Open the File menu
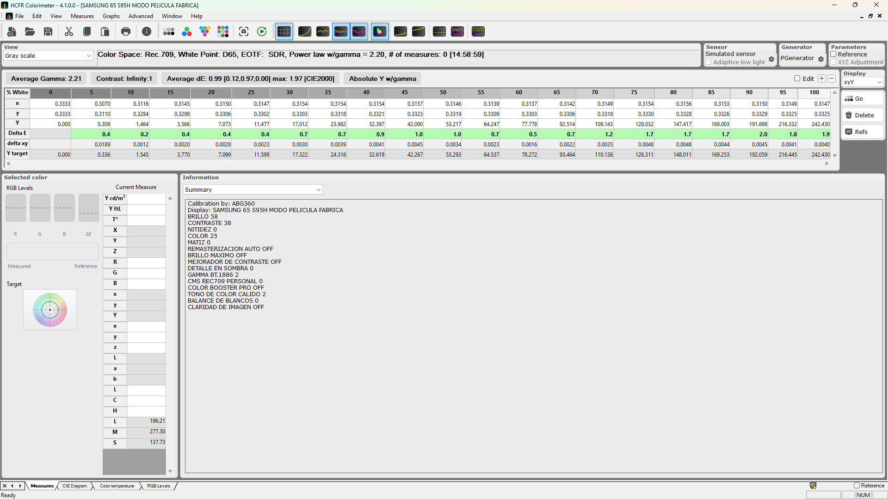Viewport: 888px width, 499px height. (19, 16)
